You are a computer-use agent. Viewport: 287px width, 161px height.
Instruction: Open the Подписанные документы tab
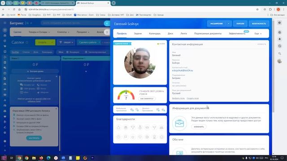(208, 34)
